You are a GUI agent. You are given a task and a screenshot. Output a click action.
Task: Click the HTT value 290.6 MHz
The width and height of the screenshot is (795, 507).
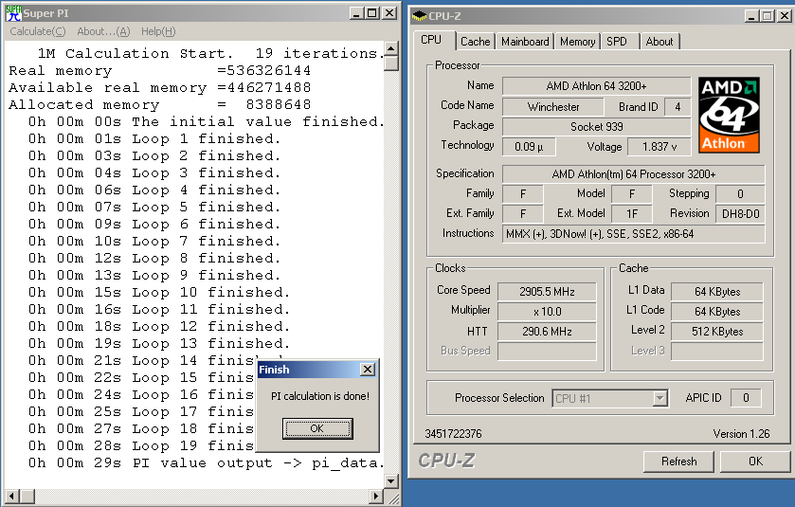[547, 332]
